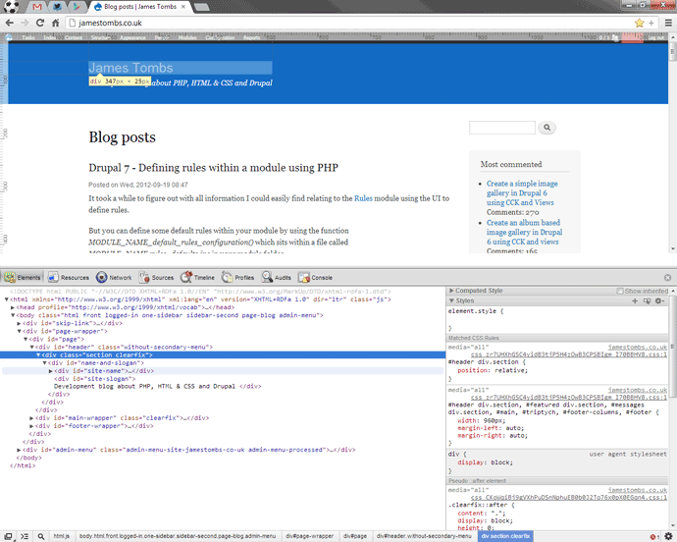Screen dimensions: 677x542
Task: Edit the position relative style value
Action: tap(511, 370)
